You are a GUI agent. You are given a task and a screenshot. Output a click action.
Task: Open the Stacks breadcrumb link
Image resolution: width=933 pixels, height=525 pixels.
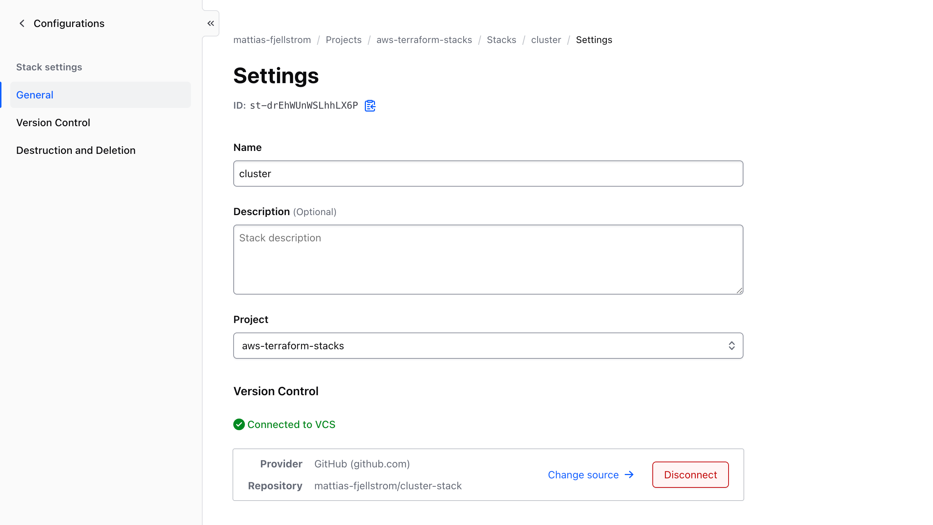(501, 40)
